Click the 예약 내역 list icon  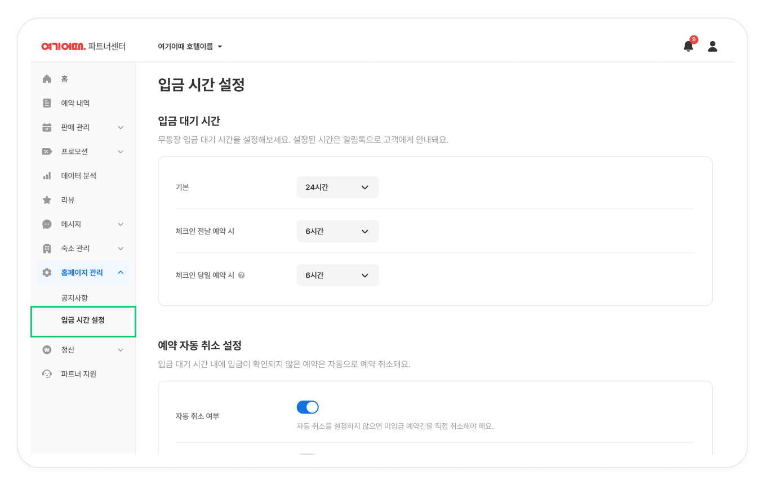[47, 103]
